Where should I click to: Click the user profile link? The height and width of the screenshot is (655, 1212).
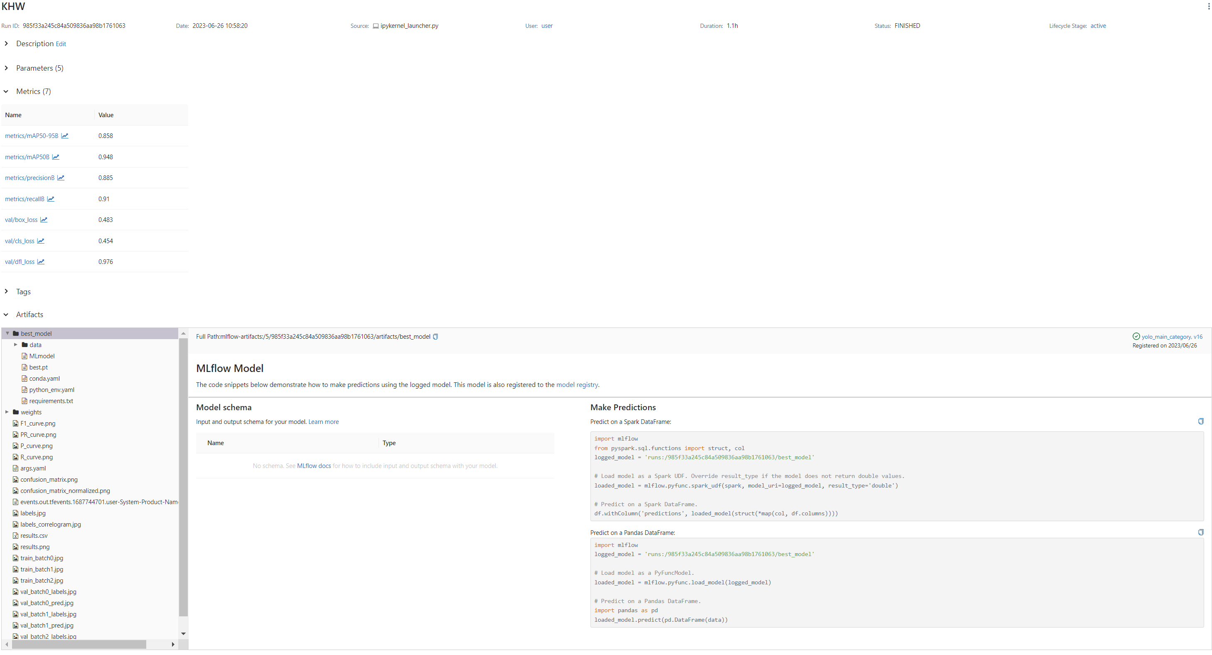[x=546, y=26]
